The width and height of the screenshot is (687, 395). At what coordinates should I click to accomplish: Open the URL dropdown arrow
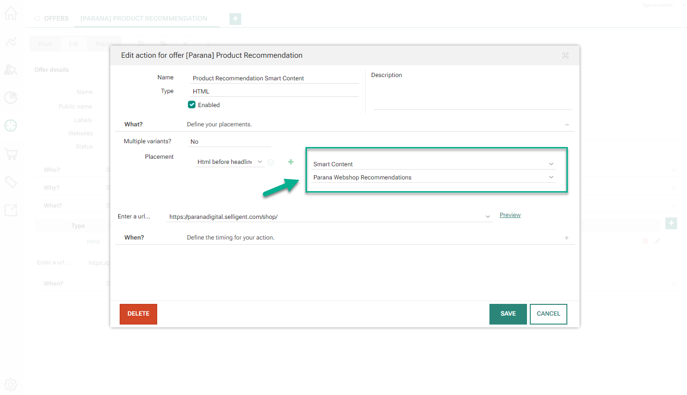point(488,217)
